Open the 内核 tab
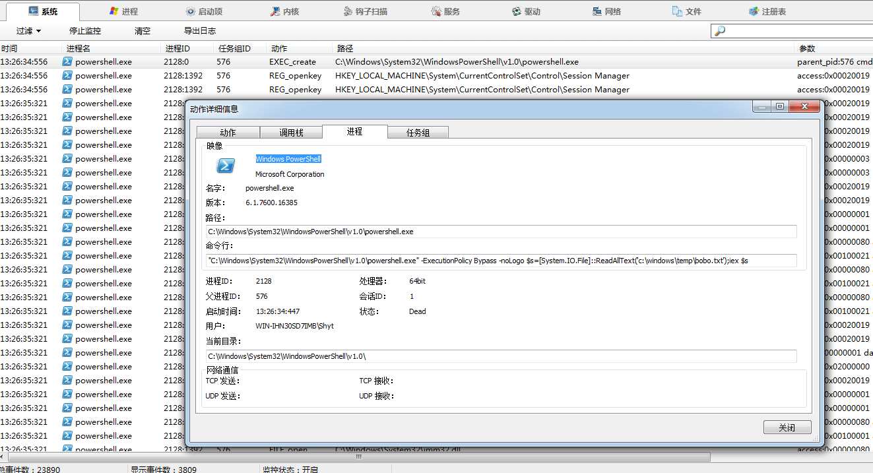Image resolution: width=873 pixels, height=473 pixels. pyautogui.click(x=285, y=11)
